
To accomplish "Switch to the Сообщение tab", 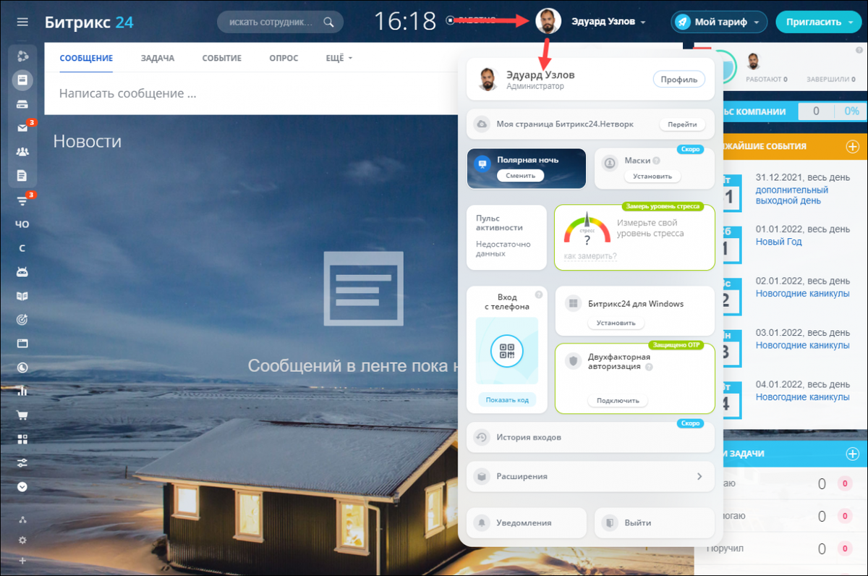I will point(86,58).
